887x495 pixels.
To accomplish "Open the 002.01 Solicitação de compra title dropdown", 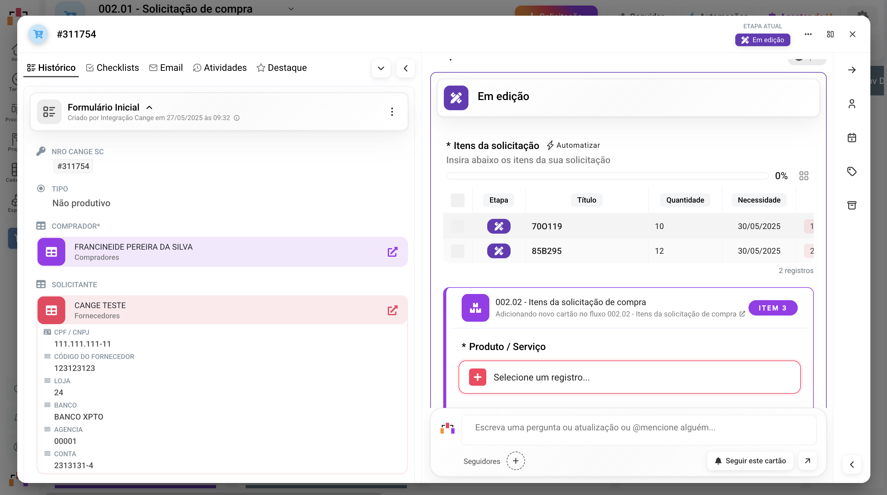I will tap(291, 9).
